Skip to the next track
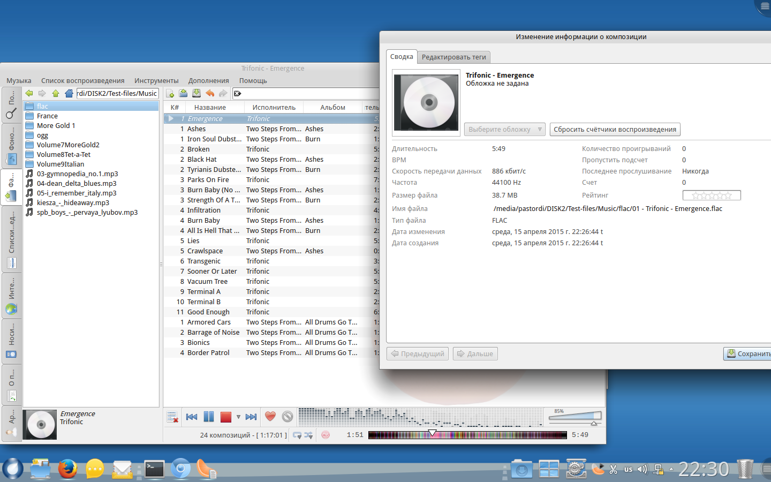The width and height of the screenshot is (771, 482). (251, 417)
